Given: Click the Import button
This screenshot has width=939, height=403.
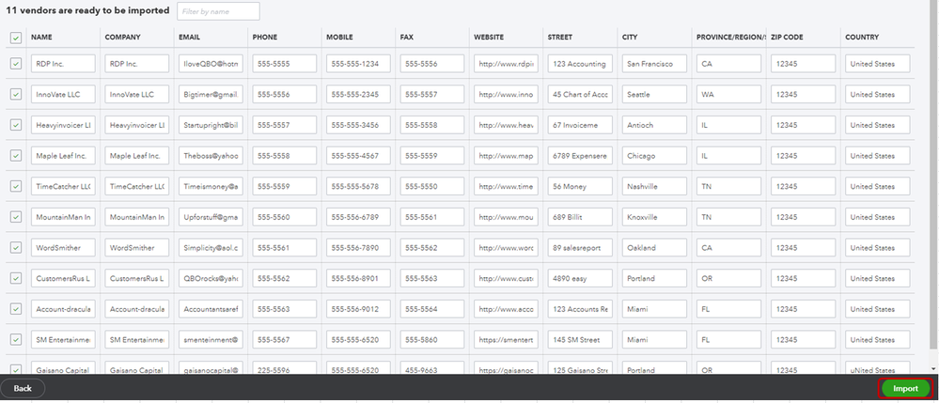Looking at the screenshot, I should click(905, 389).
